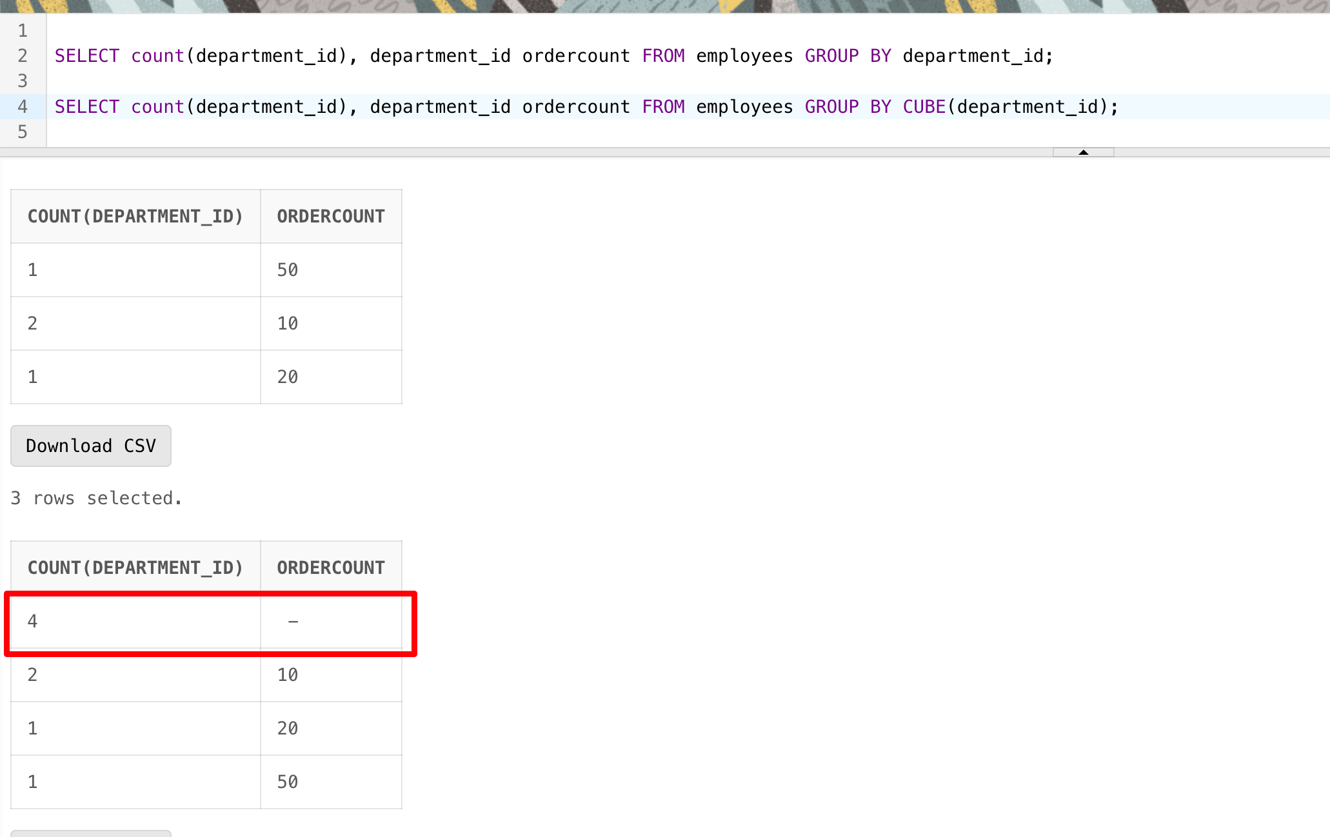The height and width of the screenshot is (837, 1330).
Task: Collapse the editor pane with the splitter arrow
Action: (1083, 152)
